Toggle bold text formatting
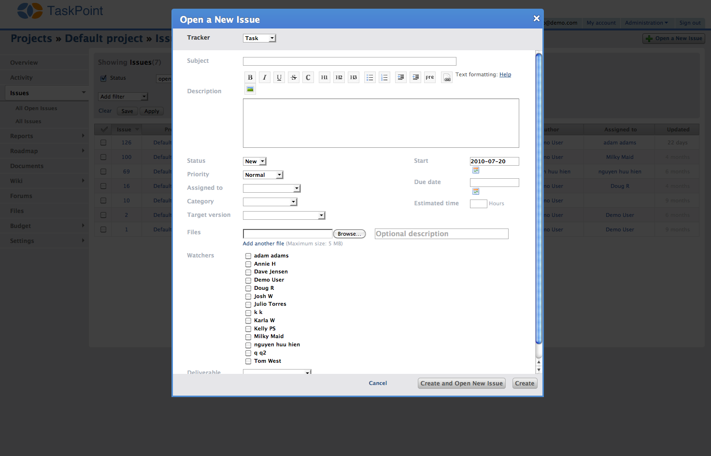The image size is (711, 456). [x=250, y=77]
